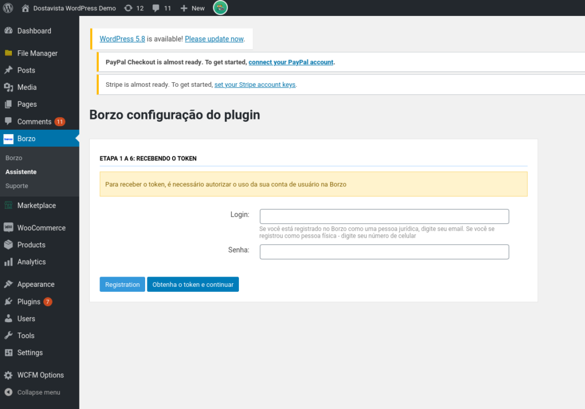This screenshot has width=585, height=409.
Task: Select the Marketplace icon
Action: point(9,205)
